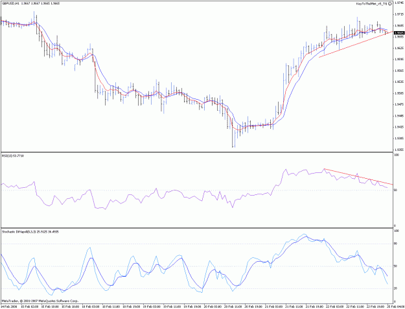Click the black current price tag on price axis

tap(399, 33)
